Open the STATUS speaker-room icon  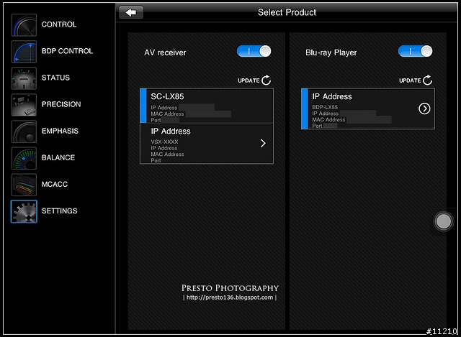point(24,78)
